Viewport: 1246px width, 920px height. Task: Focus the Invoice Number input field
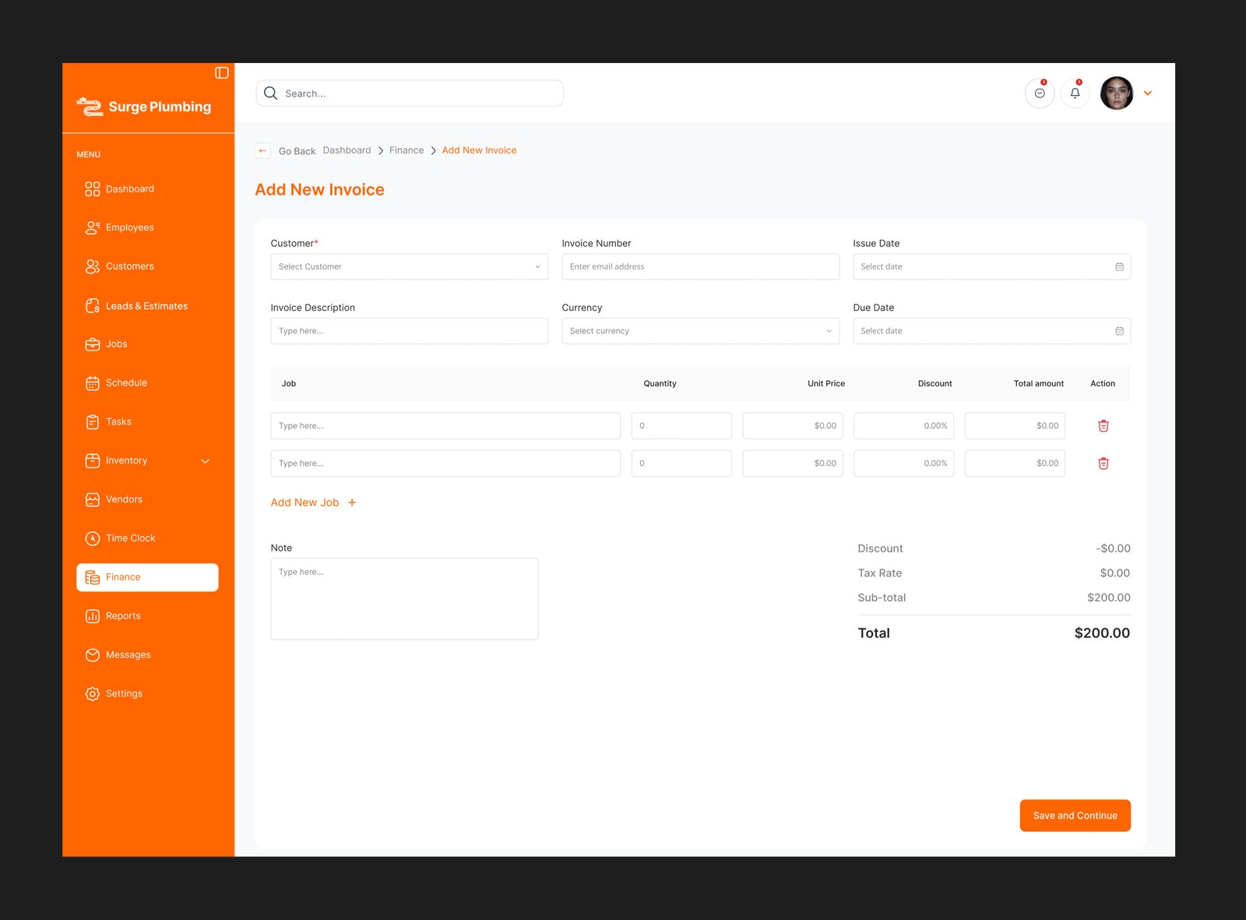pos(700,267)
